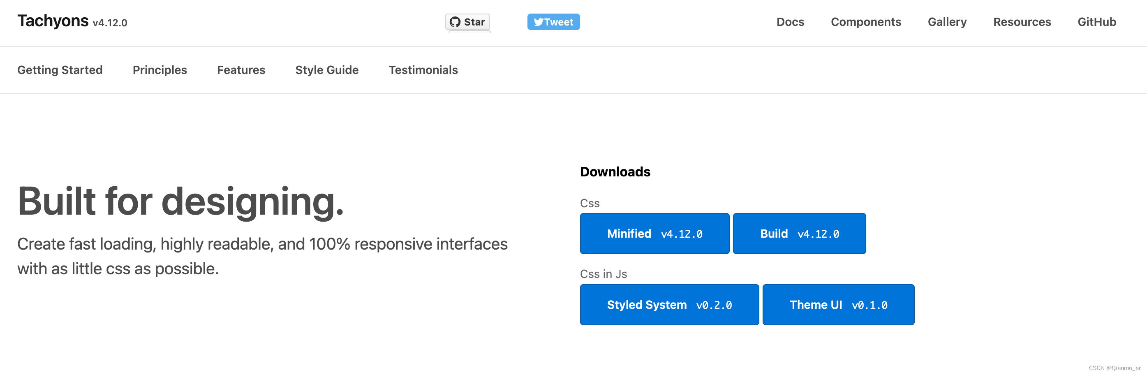Click the Tweet button
The image size is (1147, 375).
click(x=553, y=22)
